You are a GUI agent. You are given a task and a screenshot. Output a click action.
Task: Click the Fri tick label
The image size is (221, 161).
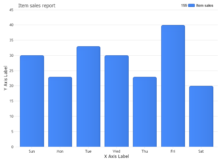pos(173,151)
